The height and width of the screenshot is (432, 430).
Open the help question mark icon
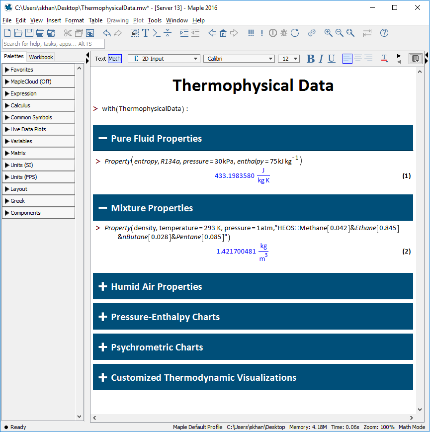(x=384, y=33)
